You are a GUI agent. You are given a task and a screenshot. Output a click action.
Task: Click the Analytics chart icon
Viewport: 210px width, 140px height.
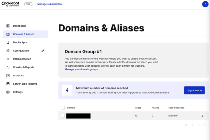click(x=8, y=76)
